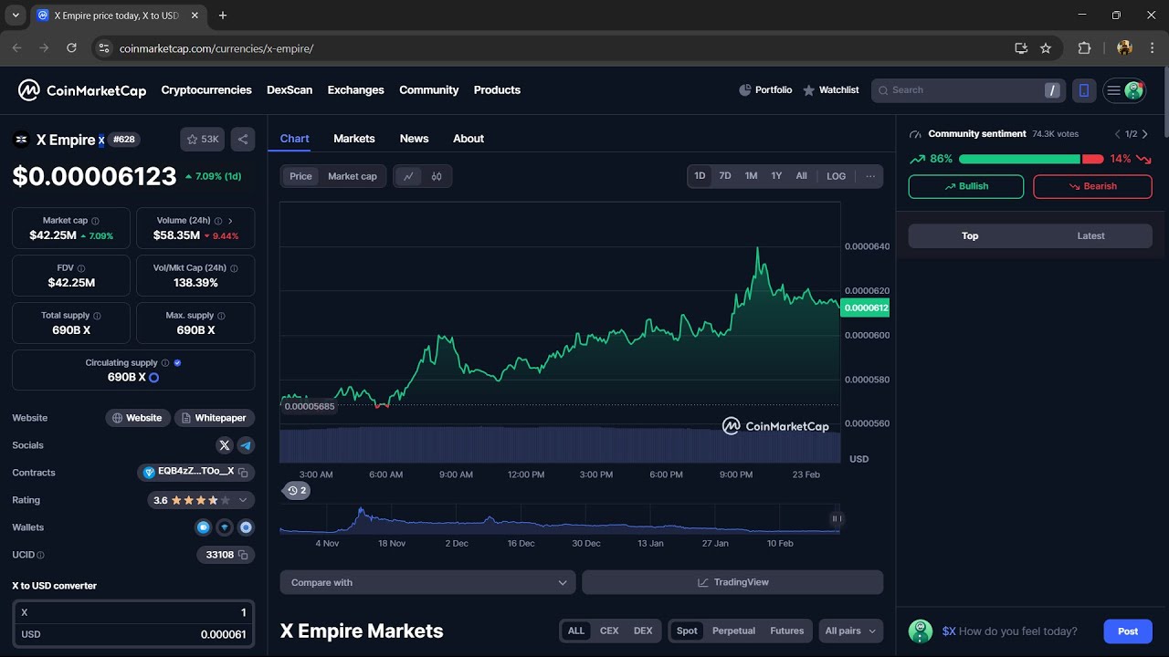Click the X amount converter field

pos(133,612)
